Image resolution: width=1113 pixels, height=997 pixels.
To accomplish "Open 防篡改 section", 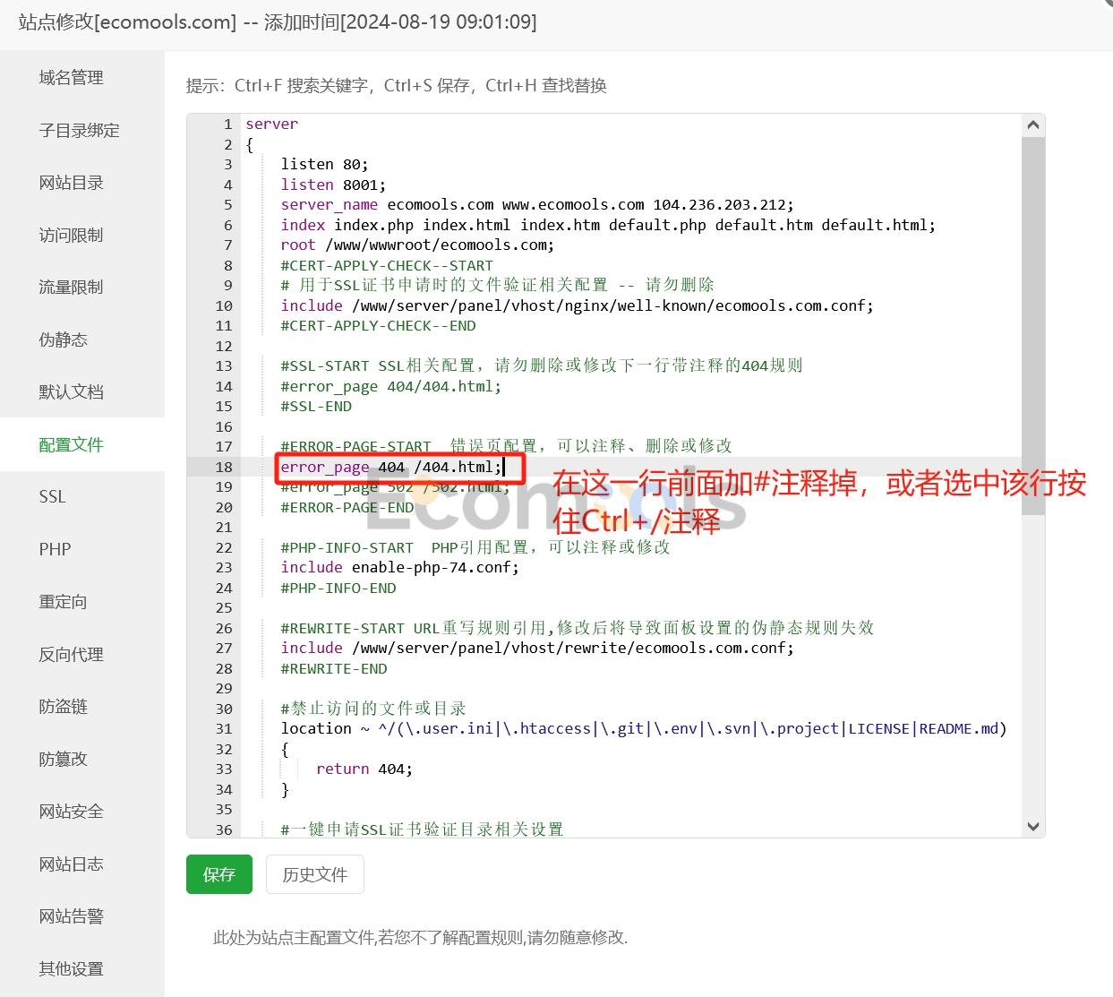I will pos(64,760).
